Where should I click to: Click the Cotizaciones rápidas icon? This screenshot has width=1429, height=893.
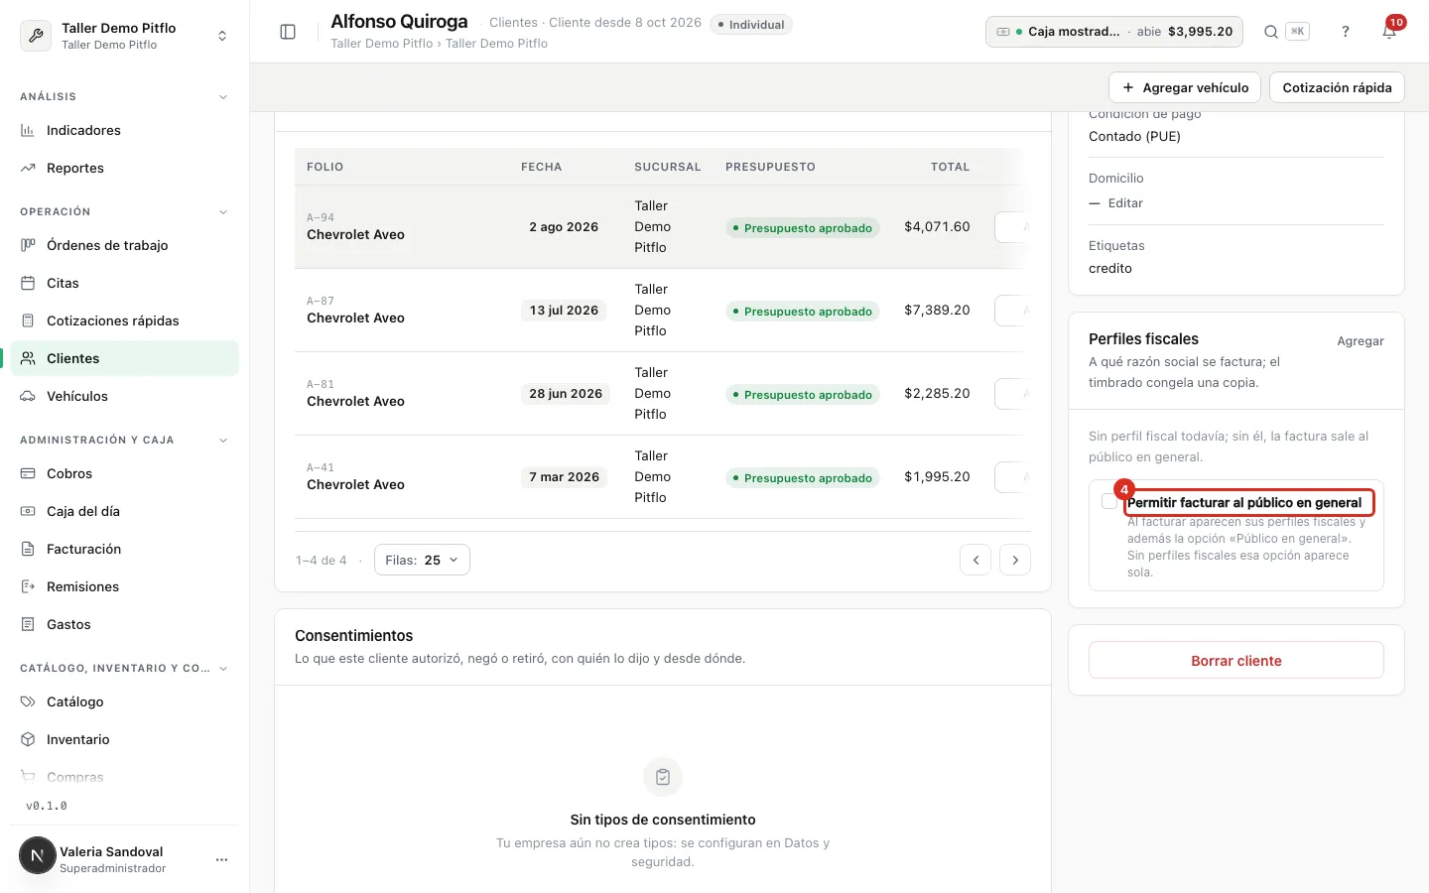[28, 320]
